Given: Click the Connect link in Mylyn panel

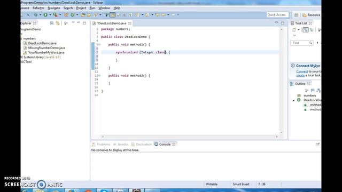Looking at the screenshot, I should coord(302,71).
